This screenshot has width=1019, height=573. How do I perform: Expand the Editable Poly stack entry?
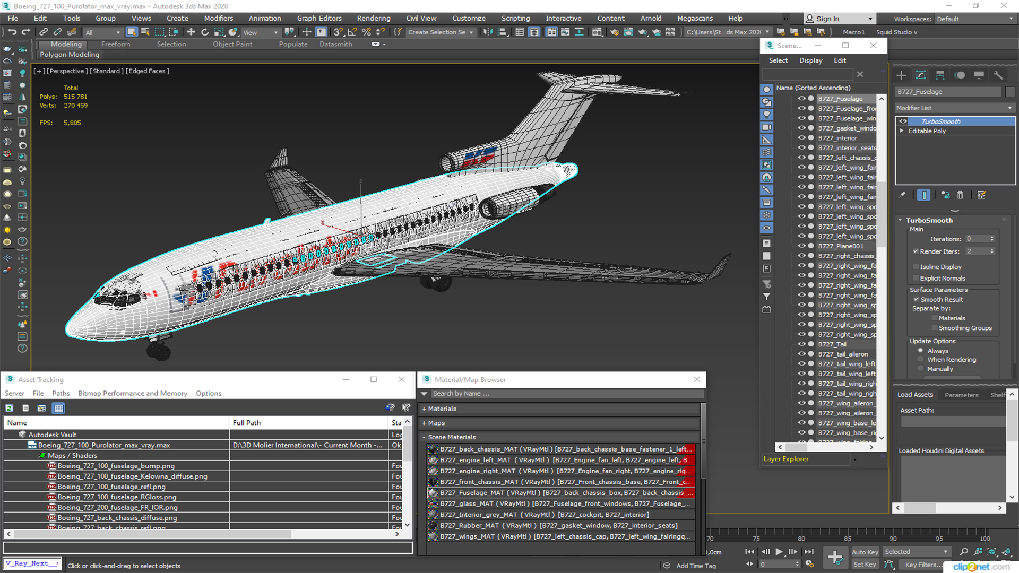902,131
